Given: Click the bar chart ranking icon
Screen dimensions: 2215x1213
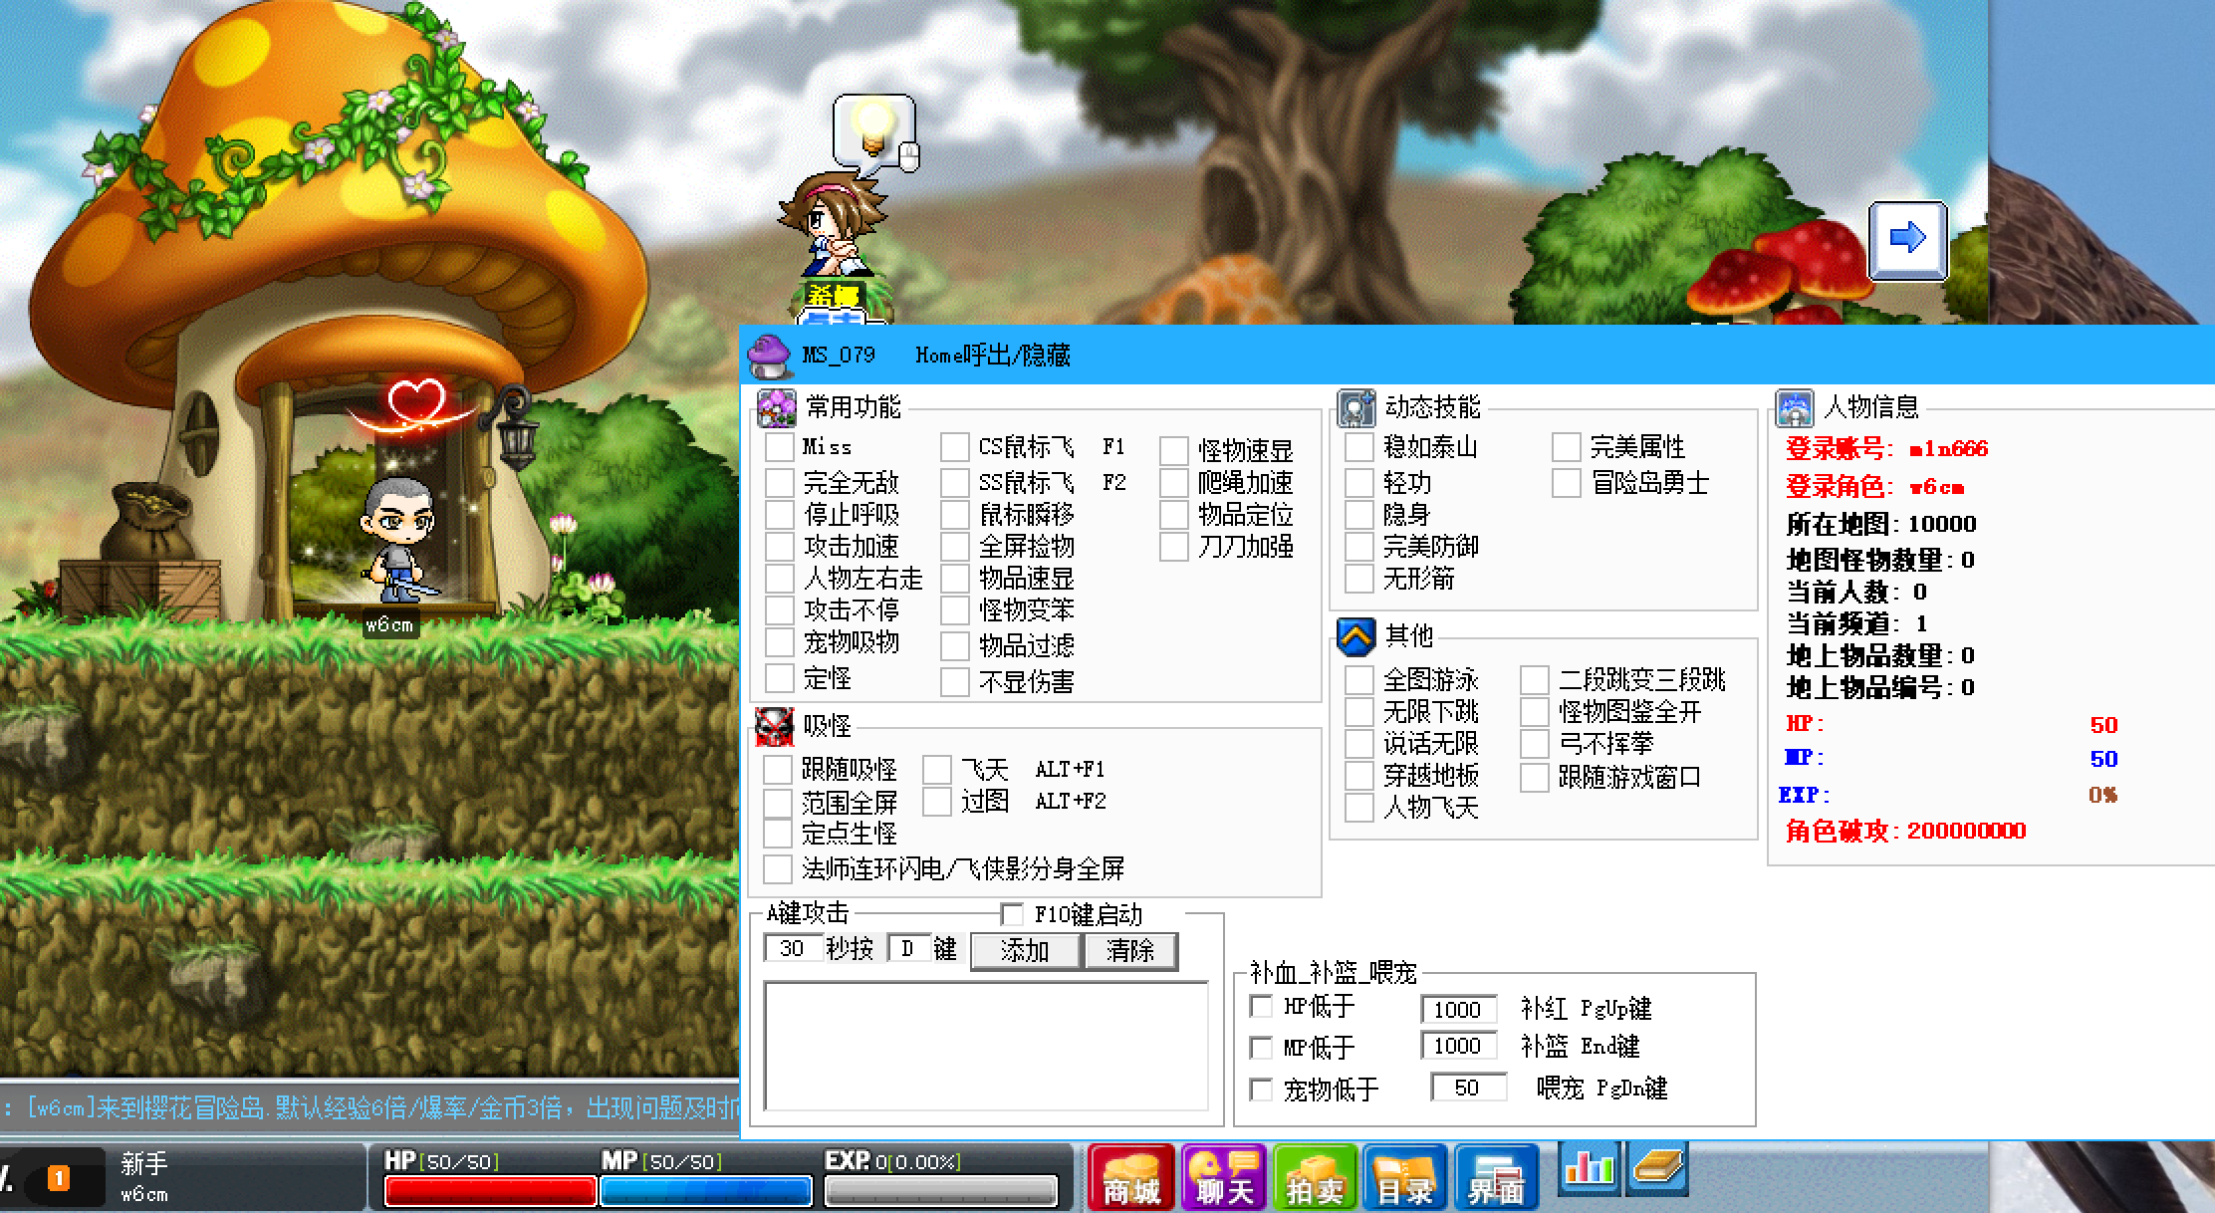Looking at the screenshot, I should (1589, 1168).
